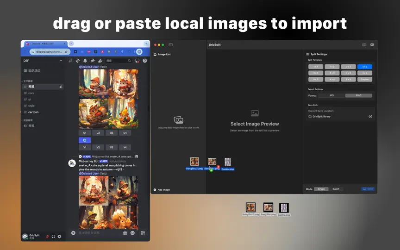Open the cartoon text channel
This screenshot has width=400, height=250.
[43, 112]
